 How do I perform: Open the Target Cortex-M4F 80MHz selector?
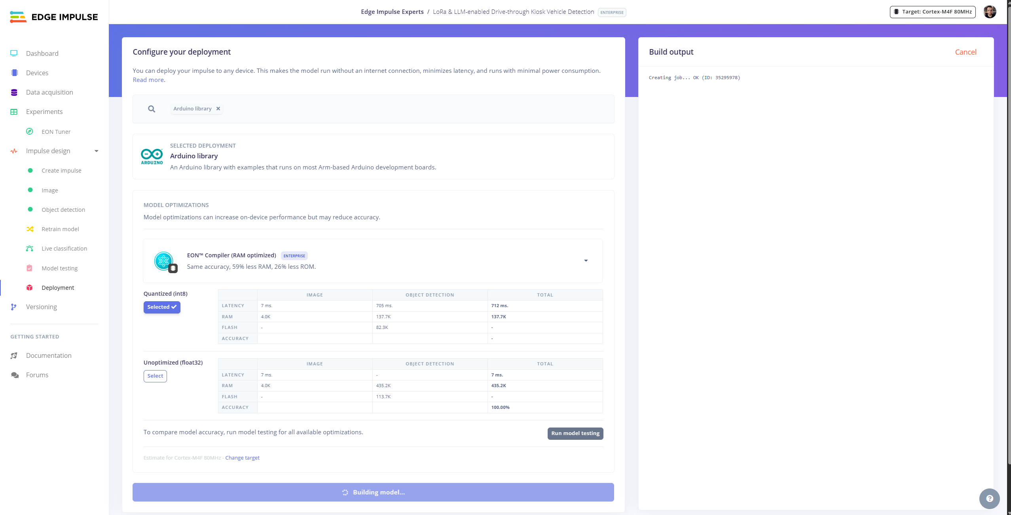(933, 12)
